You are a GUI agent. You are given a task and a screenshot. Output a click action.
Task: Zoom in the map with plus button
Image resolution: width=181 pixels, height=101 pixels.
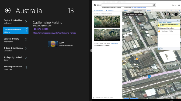(169, 14)
